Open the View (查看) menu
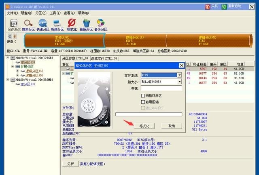Viewport: 259px width, 175px height. (x=69, y=13)
